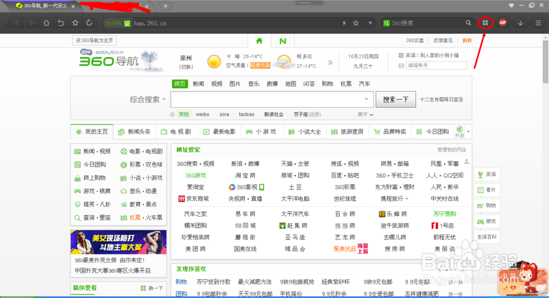Image resolution: width=549 pixels, height=298 pixels.
Task: Switch city with the 切换 link
Action: click(186, 66)
